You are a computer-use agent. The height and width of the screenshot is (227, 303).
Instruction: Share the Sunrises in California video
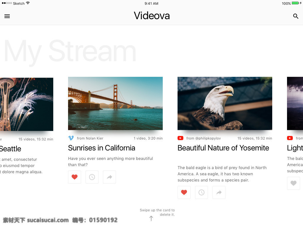point(109,177)
